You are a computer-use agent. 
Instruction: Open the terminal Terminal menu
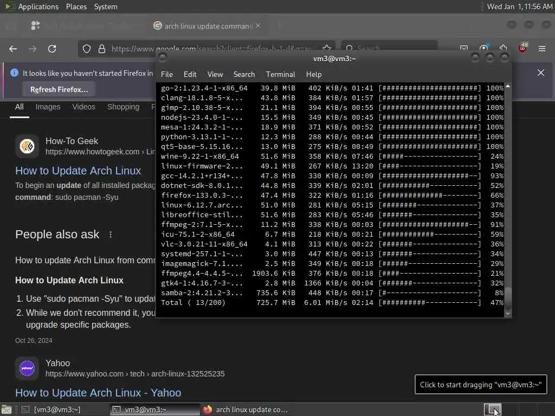(280, 74)
